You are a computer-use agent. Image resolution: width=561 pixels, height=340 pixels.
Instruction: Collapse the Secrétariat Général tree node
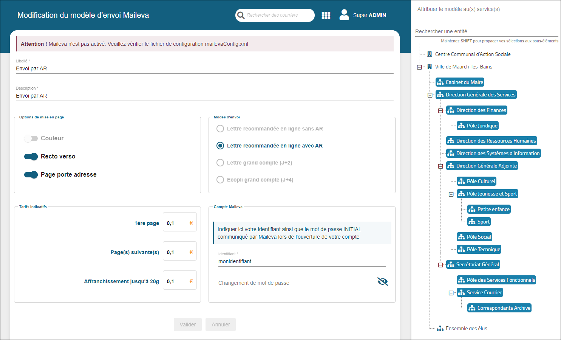tap(440, 265)
